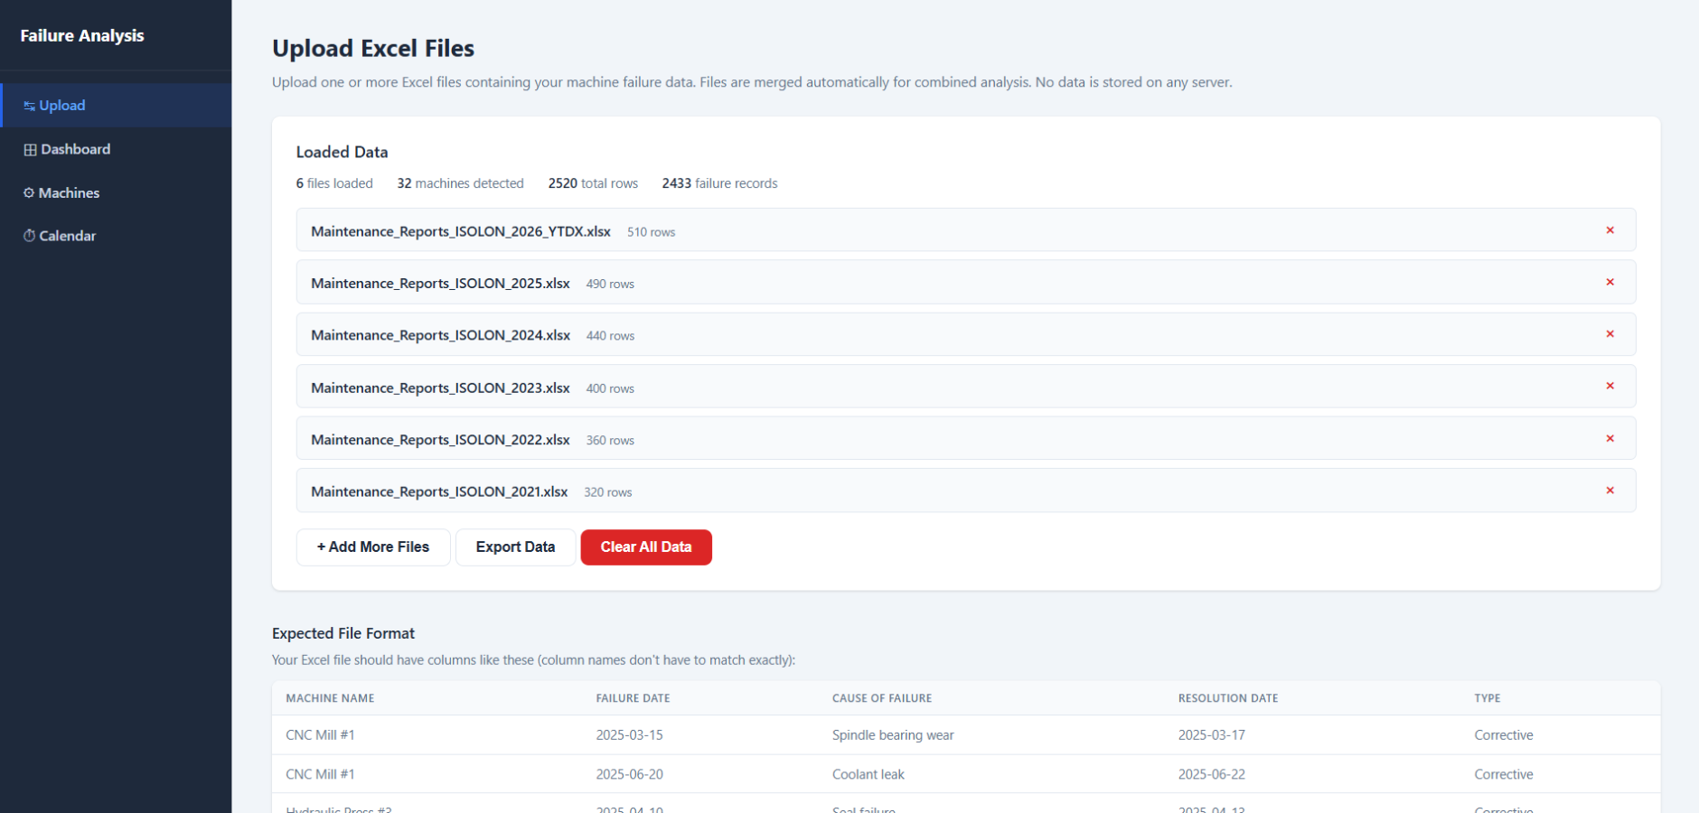Click the '6 files loaded' stat

point(334,183)
